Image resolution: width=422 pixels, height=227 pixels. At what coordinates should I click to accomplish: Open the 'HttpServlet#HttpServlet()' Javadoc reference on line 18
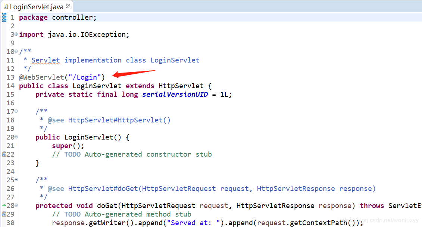[x=119, y=120]
